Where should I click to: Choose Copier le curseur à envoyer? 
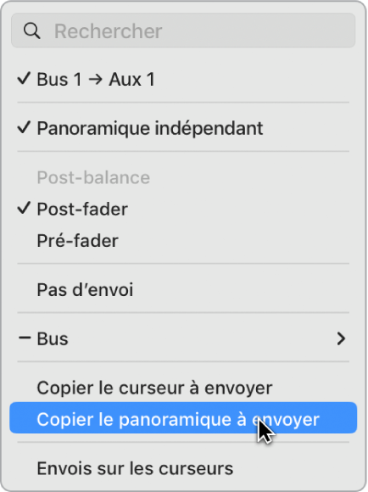click(183, 388)
